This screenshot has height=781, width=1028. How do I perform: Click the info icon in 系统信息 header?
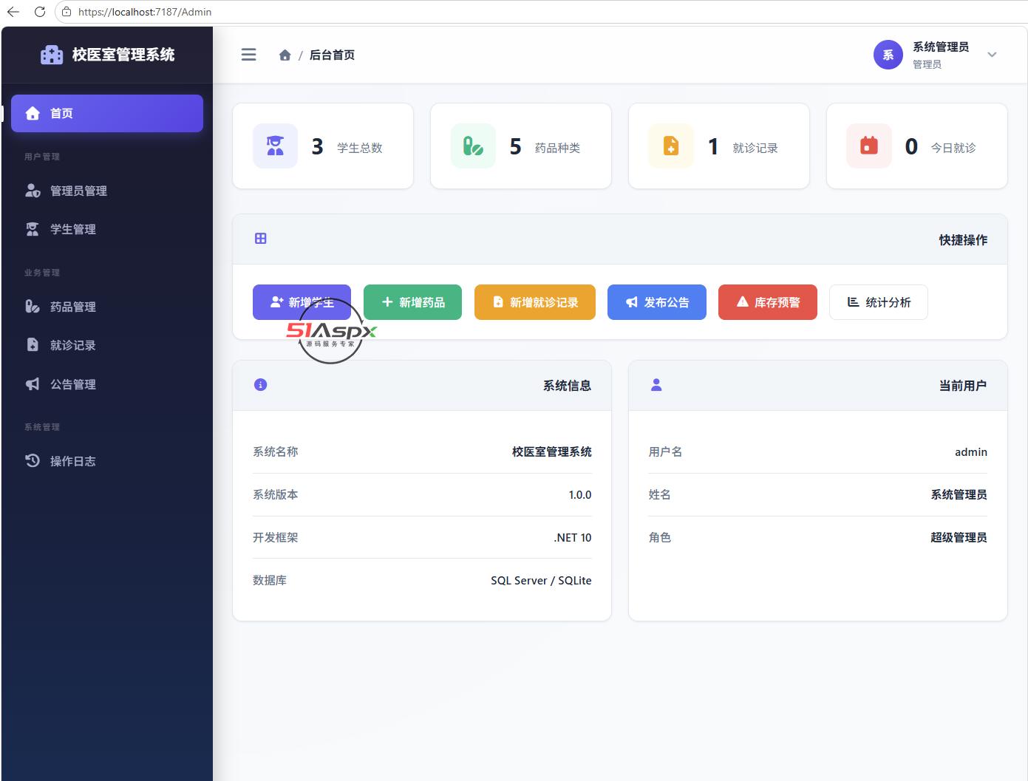click(x=260, y=385)
